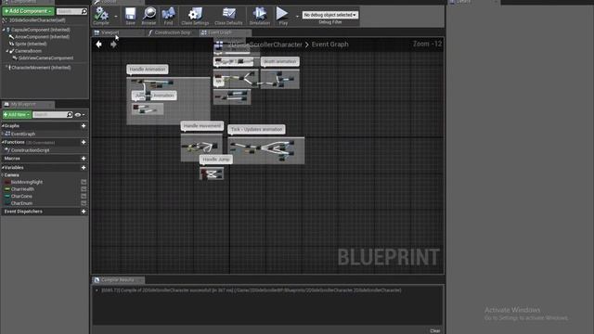Viewport: 594px width, 334px height.
Task: Click the components search magnifier icon
Action: pyautogui.click(x=84, y=12)
